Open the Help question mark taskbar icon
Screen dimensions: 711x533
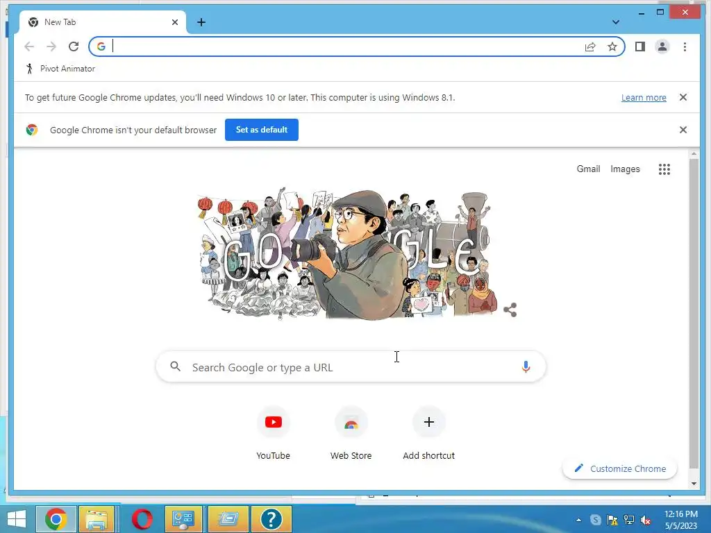click(x=271, y=519)
